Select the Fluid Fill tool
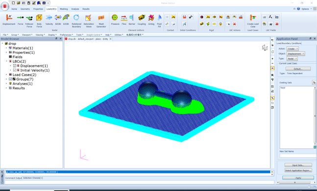Viewport: 317px width, 191px height. [x=159, y=21]
